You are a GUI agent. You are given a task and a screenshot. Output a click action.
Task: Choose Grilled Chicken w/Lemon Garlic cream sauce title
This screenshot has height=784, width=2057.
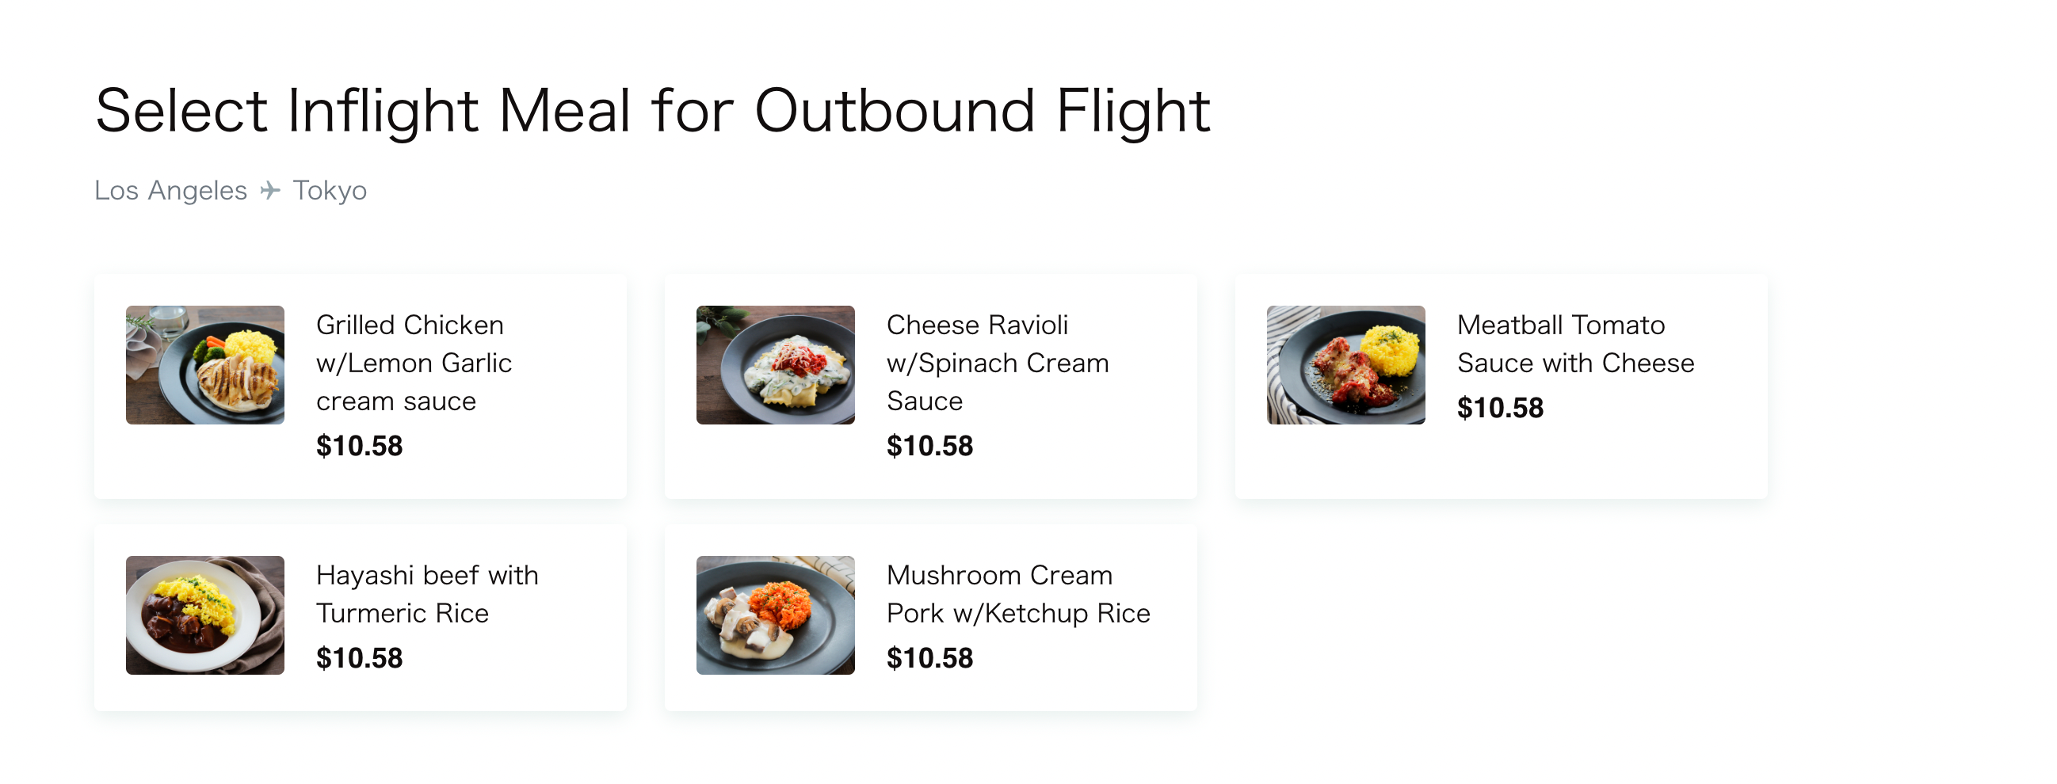click(413, 363)
